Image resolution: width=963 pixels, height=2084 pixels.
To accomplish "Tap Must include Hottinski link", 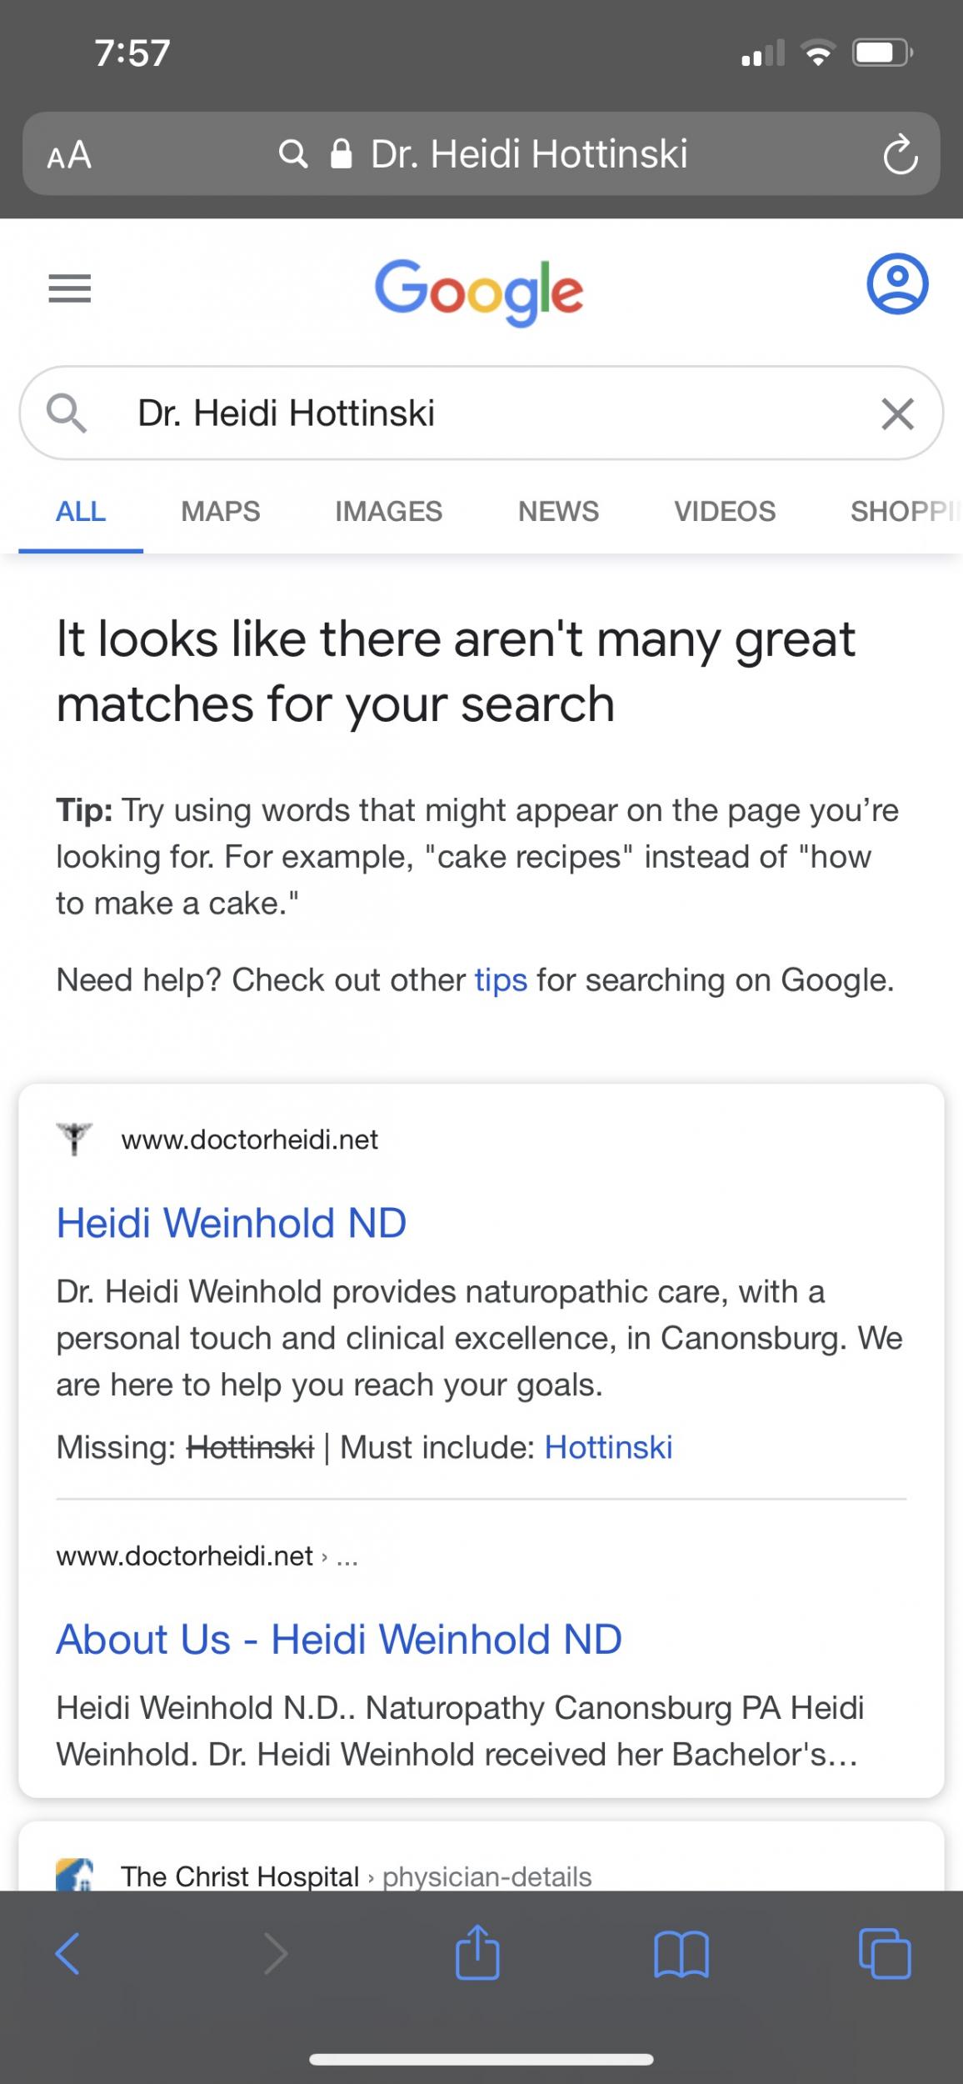I will coord(608,1447).
